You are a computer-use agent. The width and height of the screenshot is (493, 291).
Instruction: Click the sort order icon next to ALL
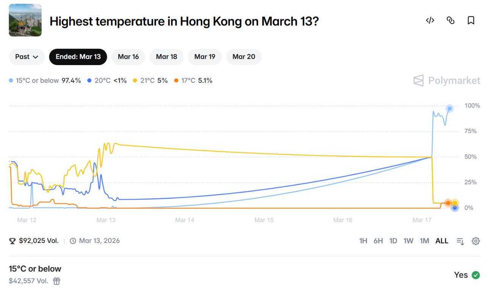[x=460, y=241]
